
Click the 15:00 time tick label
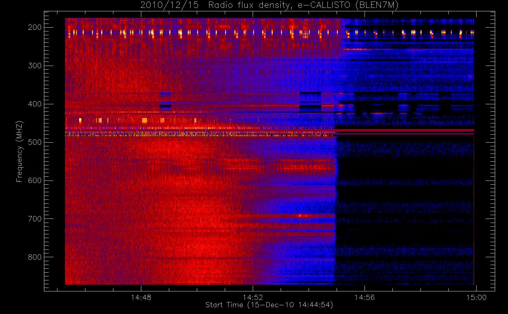tap(477, 297)
